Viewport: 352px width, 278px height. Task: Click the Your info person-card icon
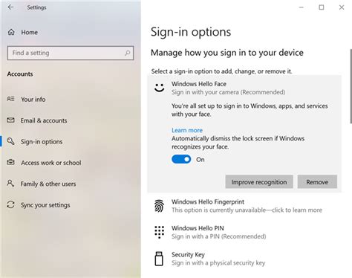tap(10, 99)
